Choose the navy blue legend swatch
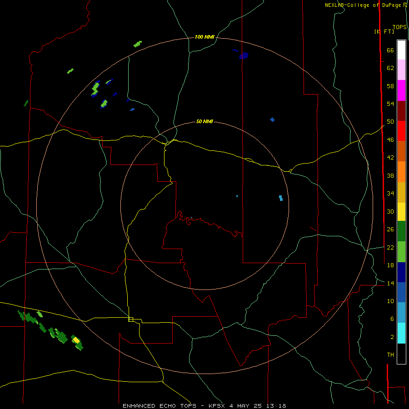 click(401, 272)
